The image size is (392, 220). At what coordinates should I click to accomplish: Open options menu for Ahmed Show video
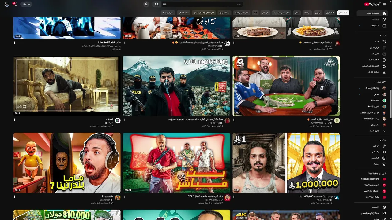point(234,196)
